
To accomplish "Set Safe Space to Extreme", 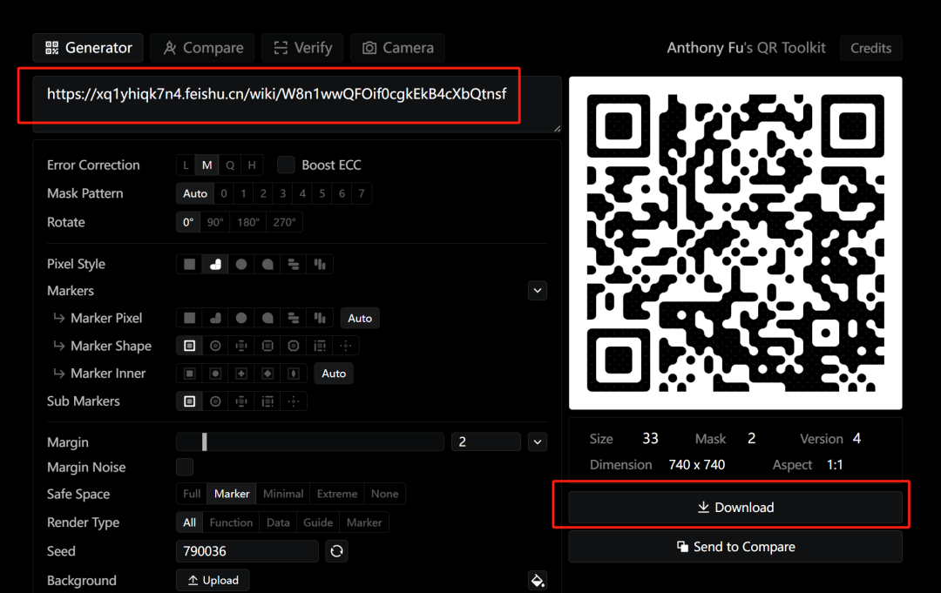I will [x=336, y=494].
